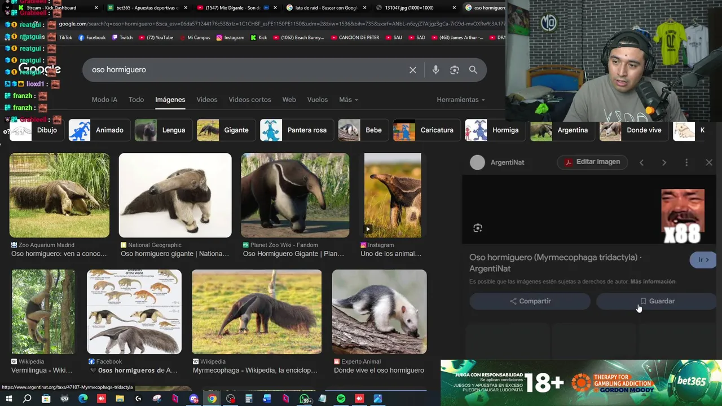
Task: Go to the previous image in preview panel
Action: click(x=641, y=162)
